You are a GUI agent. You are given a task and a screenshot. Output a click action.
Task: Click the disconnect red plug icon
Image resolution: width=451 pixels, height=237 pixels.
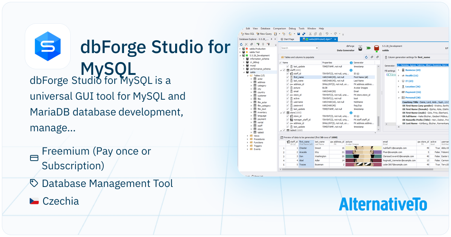[268, 44]
